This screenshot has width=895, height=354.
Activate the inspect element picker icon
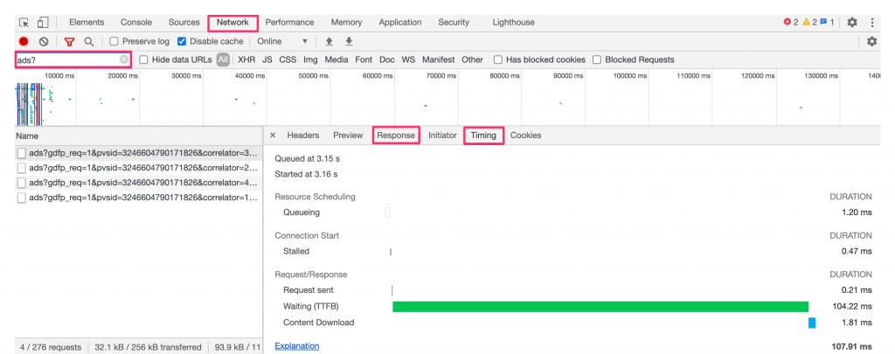(x=24, y=23)
